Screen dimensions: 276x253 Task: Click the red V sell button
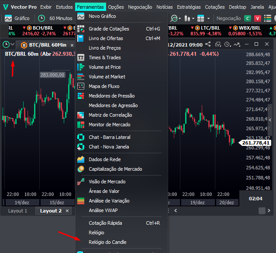pyautogui.click(x=258, y=18)
